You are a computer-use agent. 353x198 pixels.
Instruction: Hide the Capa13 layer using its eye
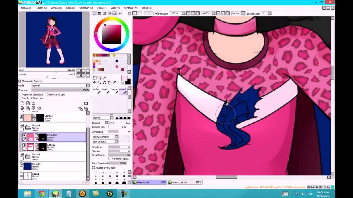pos(22,116)
